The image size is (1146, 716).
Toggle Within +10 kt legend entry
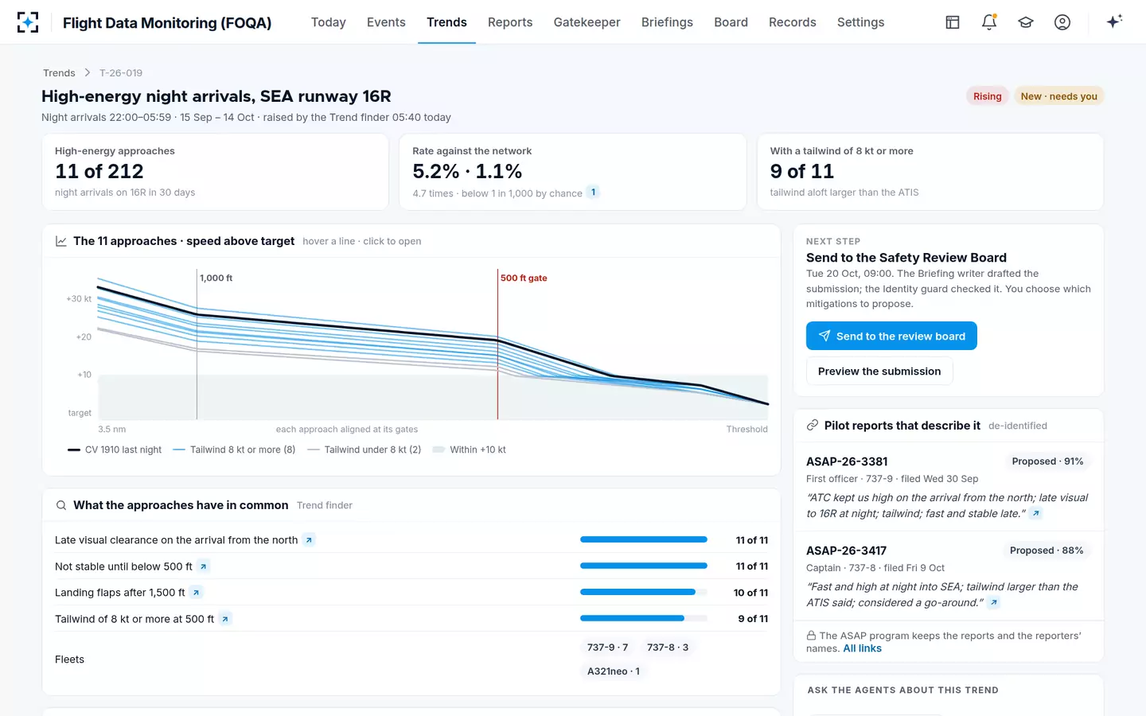pos(469,449)
